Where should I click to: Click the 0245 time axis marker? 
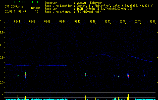77,21
